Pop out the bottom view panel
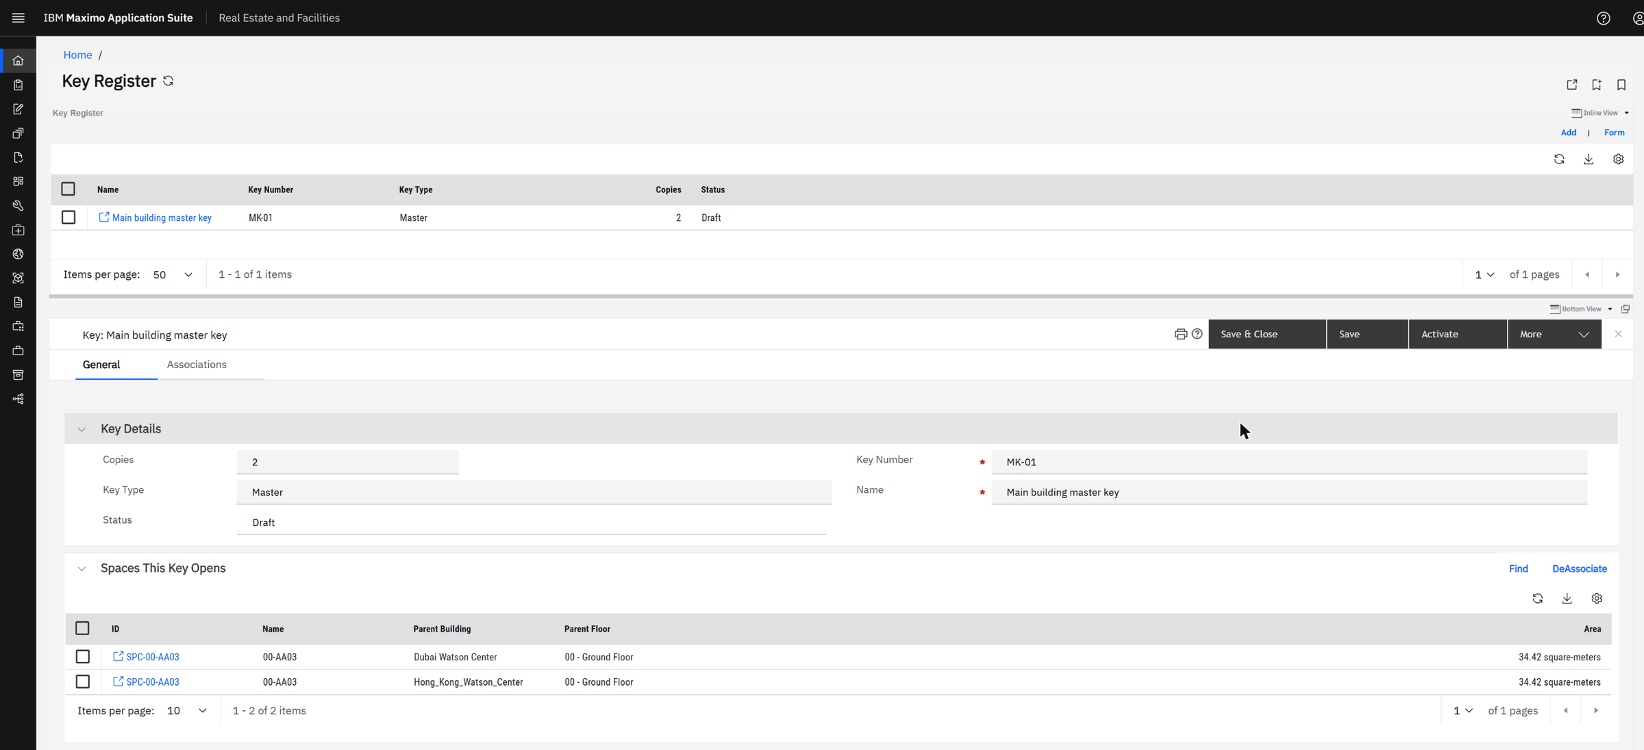 click(1625, 309)
